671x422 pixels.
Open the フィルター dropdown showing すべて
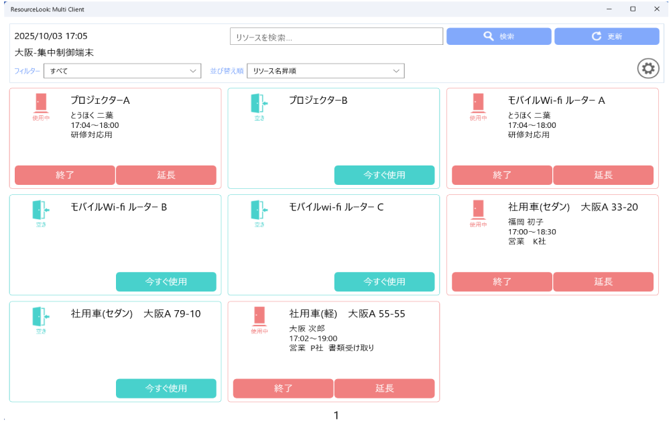121,70
